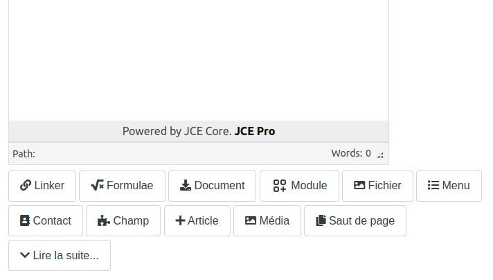Click the grid-plus icon on Module button
Screen dimensions: 493x280
pyautogui.click(x=280, y=186)
